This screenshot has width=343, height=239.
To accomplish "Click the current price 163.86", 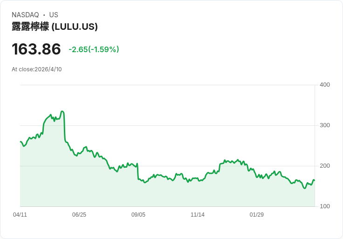I will (36, 49).
